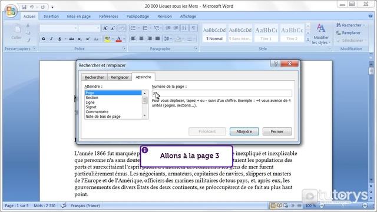
Task: Show paragraph marks with pilcrow icon
Action: [194, 28]
